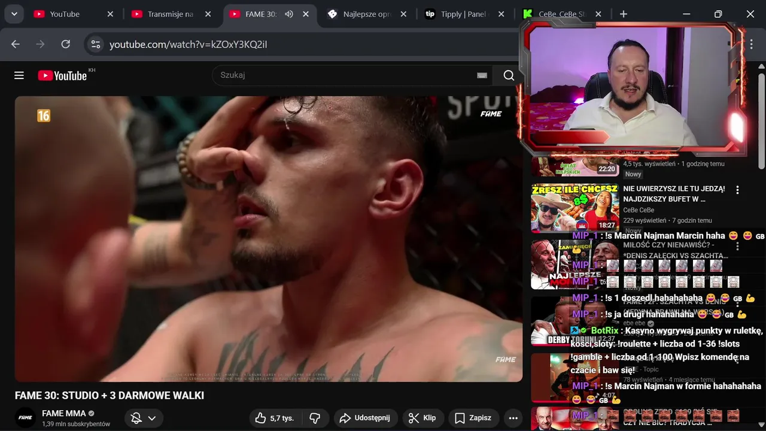This screenshot has height=431, width=766.
Task: Switch to the CeBe_CeBe Kick tab
Action: pyautogui.click(x=563, y=14)
